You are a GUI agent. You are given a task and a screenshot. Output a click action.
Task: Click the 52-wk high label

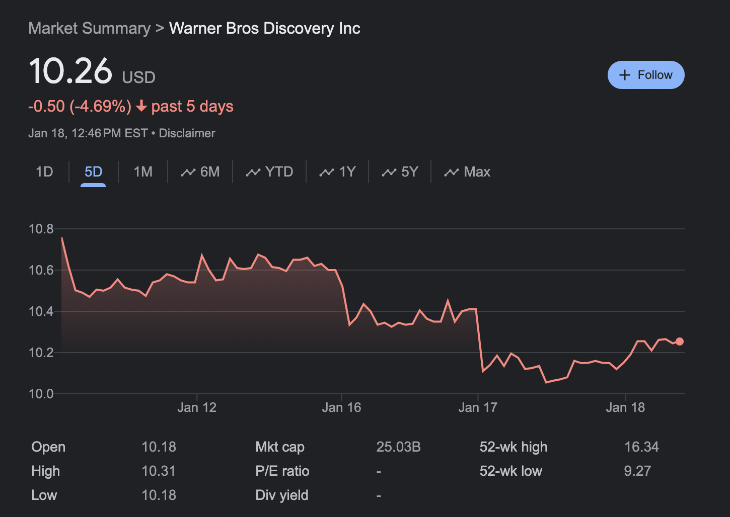pos(514,447)
